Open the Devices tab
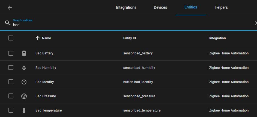The height and width of the screenshot is (117, 257). 160,8
